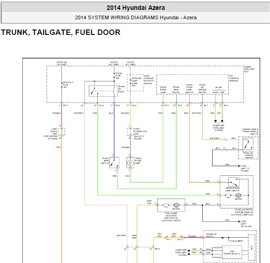Click the "IPS CONTROL MODULE" label

(234, 78)
